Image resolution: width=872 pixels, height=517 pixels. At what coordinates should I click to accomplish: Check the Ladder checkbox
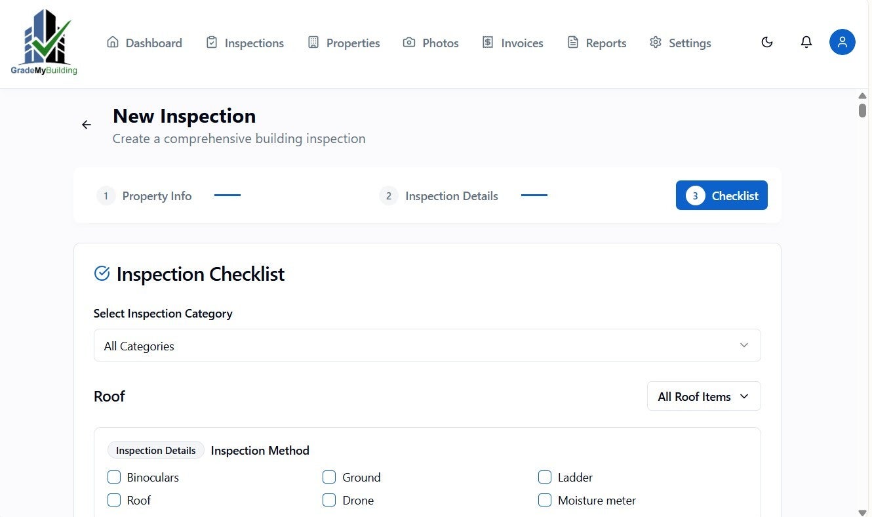pyautogui.click(x=545, y=477)
